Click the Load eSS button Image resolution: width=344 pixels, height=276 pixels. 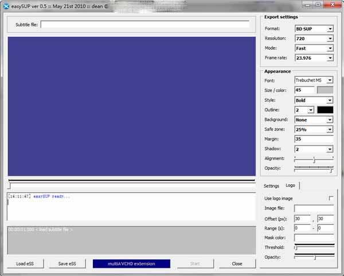(25, 264)
